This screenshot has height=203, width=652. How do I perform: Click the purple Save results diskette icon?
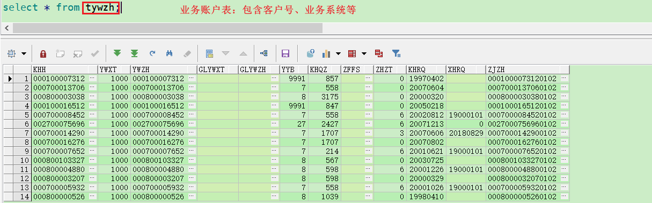point(285,53)
